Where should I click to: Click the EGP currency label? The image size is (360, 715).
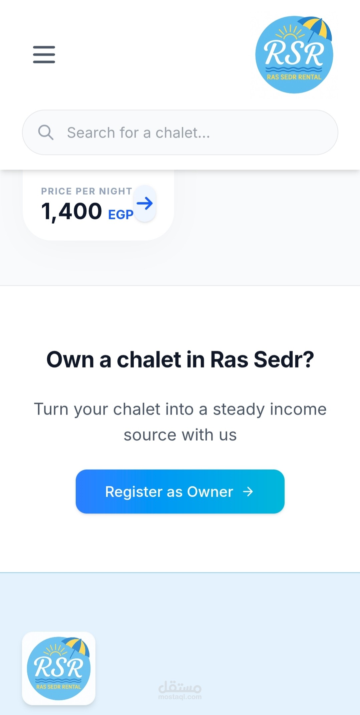(x=121, y=215)
